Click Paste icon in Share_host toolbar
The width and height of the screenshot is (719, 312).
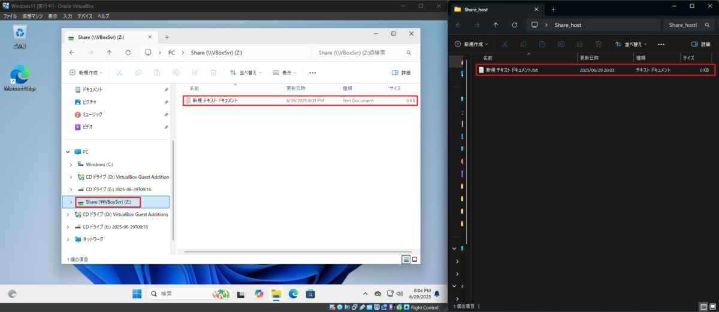542,44
